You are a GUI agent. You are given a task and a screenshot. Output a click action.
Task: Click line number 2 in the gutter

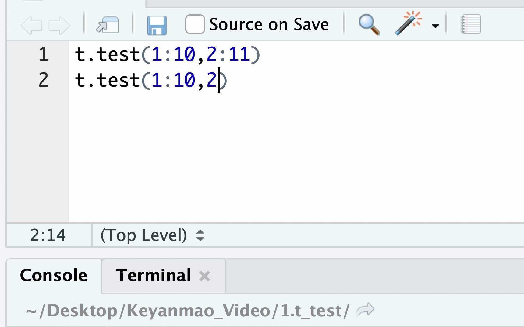coord(44,80)
